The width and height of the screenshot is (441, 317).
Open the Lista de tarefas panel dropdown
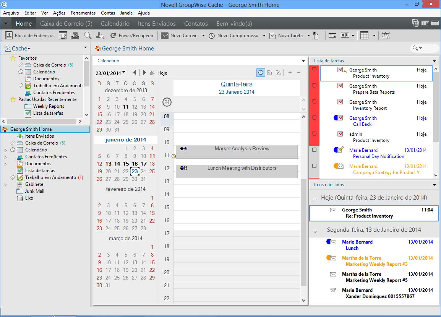point(435,61)
